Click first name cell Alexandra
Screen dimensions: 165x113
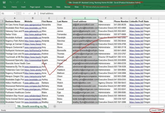coord(49,25)
